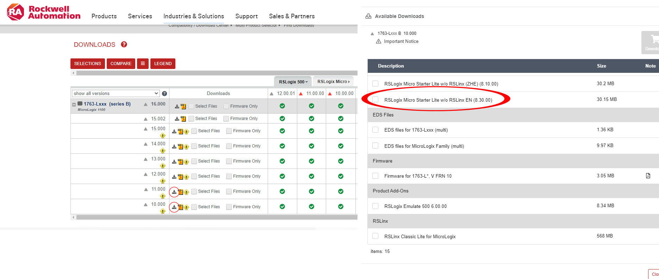Tick EDS files for MicroLogix Family checkbox
Viewport: 659px width, 279px height.
point(375,145)
